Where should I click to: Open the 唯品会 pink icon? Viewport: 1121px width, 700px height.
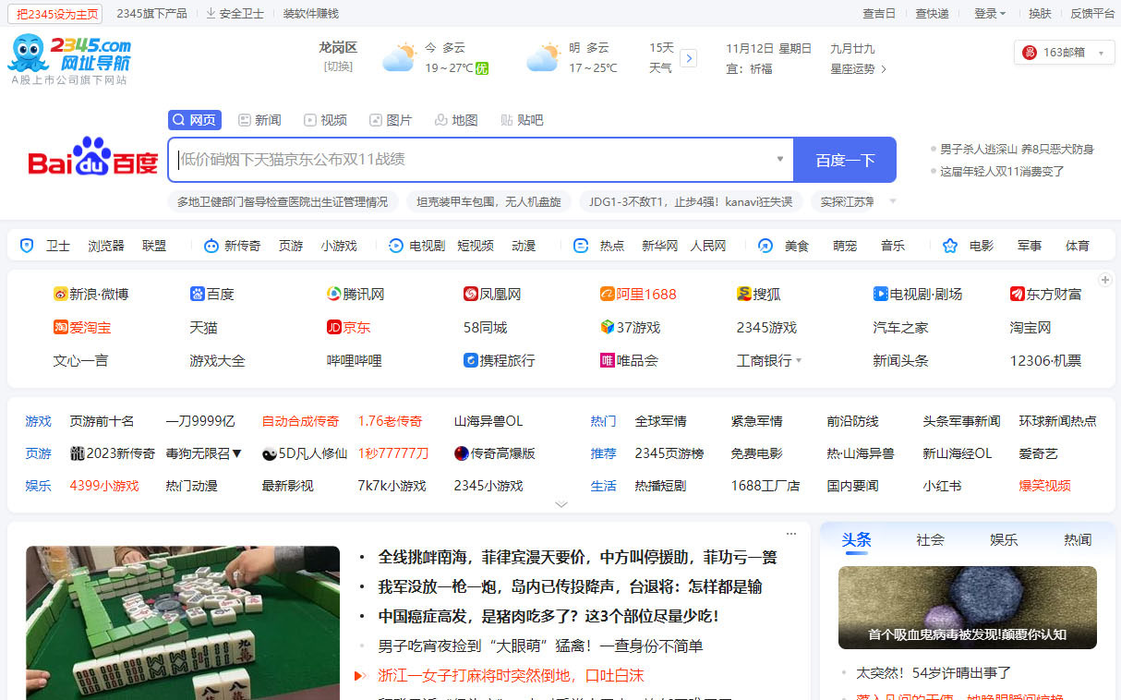pos(607,360)
